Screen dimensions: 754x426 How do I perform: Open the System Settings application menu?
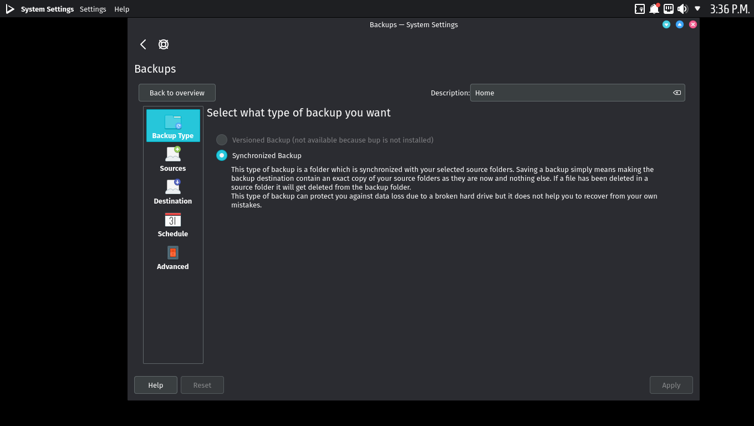(47, 9)
